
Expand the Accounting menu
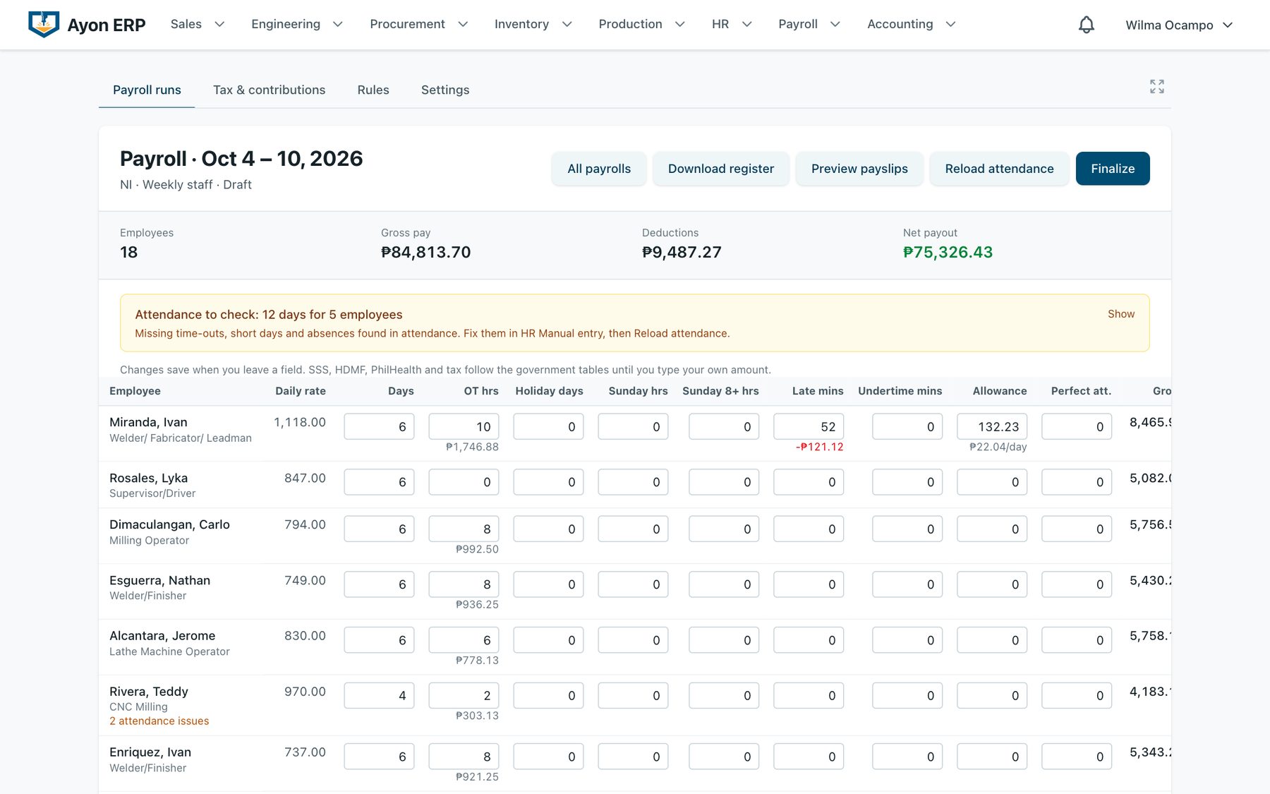tap(912, 24)
